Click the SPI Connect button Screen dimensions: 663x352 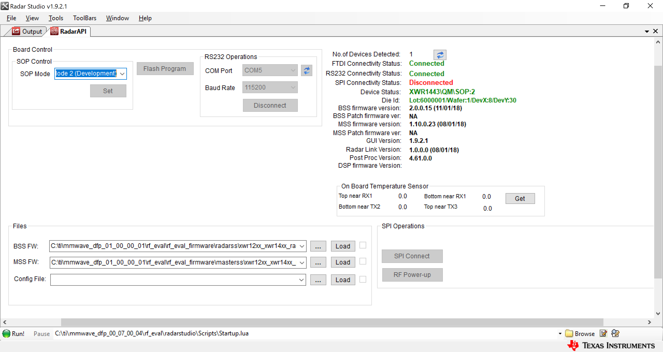click(412, 256)
